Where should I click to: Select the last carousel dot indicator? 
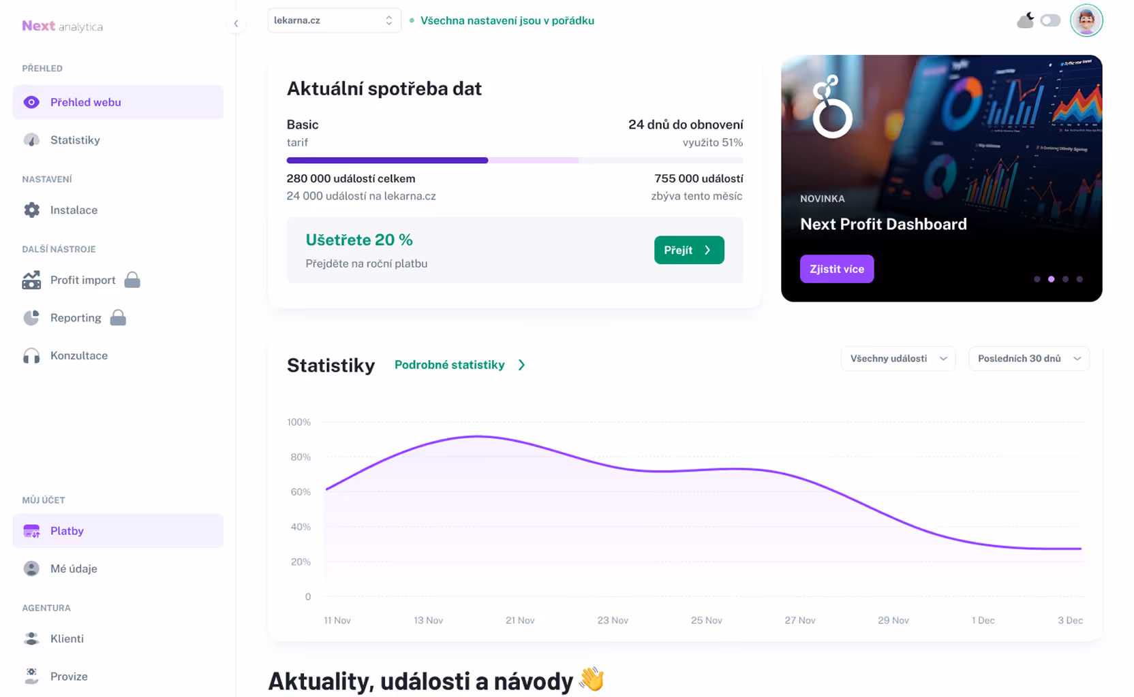tap(1079, 279)
